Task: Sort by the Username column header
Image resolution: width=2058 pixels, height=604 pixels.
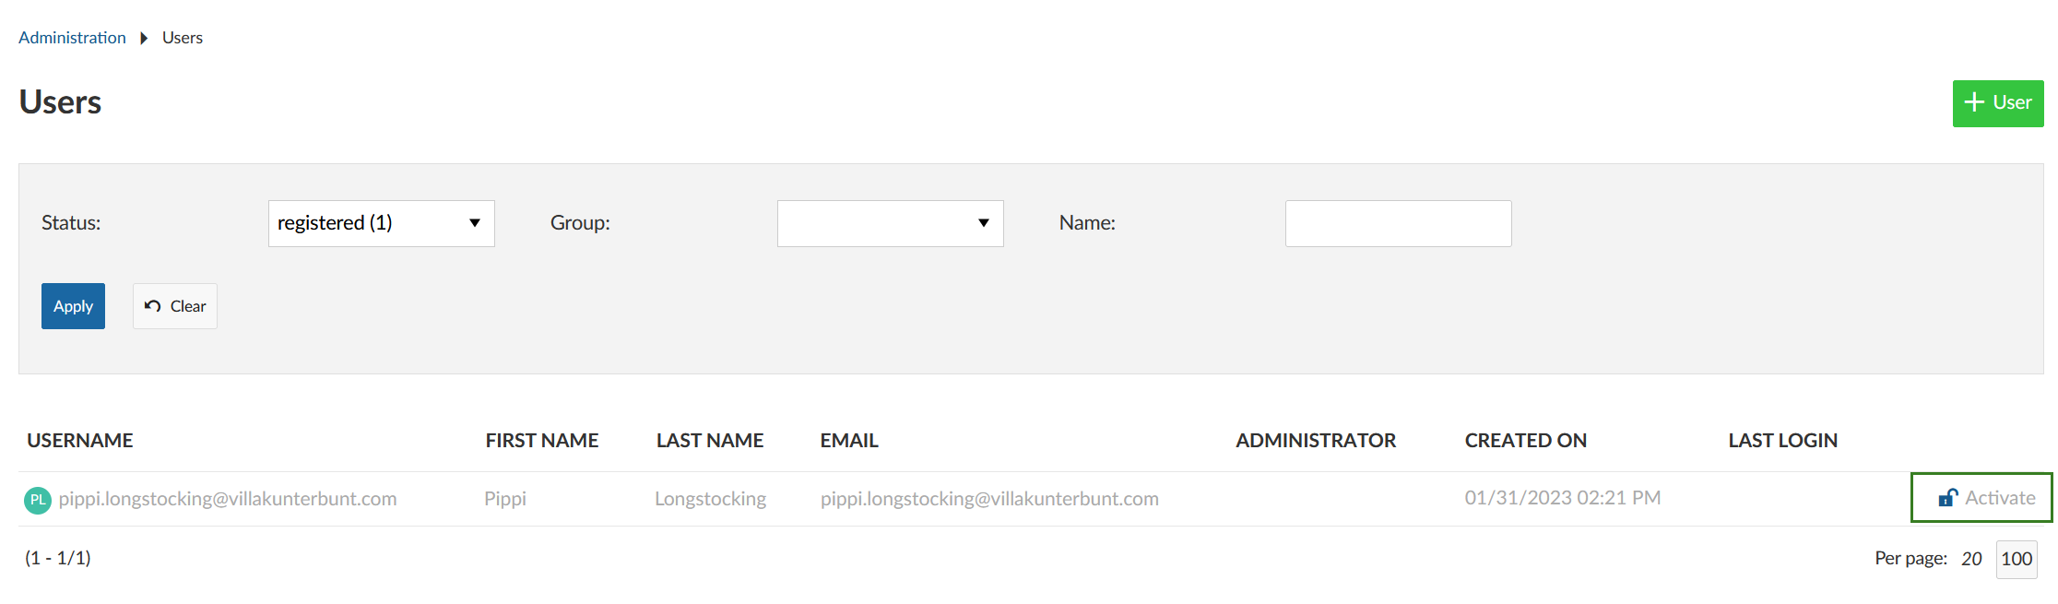Action: pyautogui.click(x=80, y=441)
